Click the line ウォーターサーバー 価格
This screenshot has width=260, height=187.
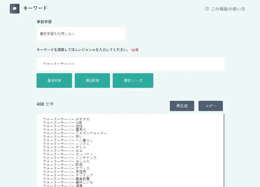point(63,126)
